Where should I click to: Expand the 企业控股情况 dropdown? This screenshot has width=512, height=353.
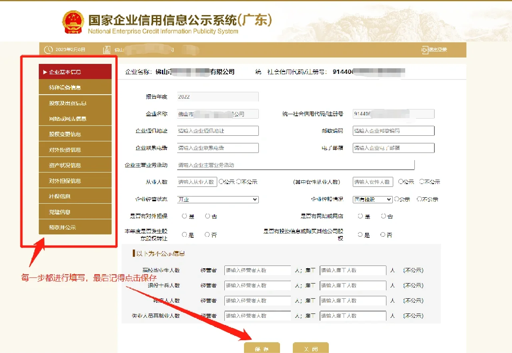[372, 199]
